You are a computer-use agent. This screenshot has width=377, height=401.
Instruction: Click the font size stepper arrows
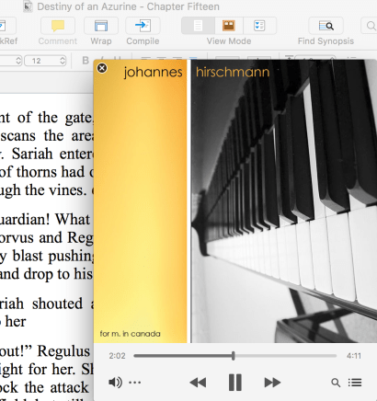pos(63,61)
